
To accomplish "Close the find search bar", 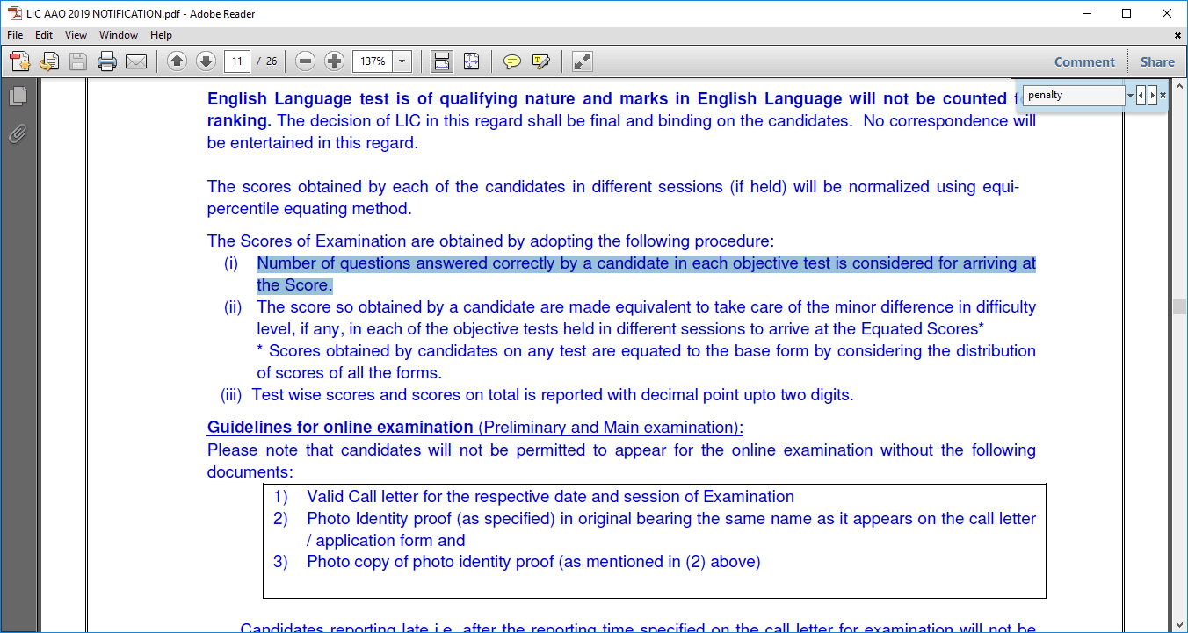I will click(x=1163, y=95).
